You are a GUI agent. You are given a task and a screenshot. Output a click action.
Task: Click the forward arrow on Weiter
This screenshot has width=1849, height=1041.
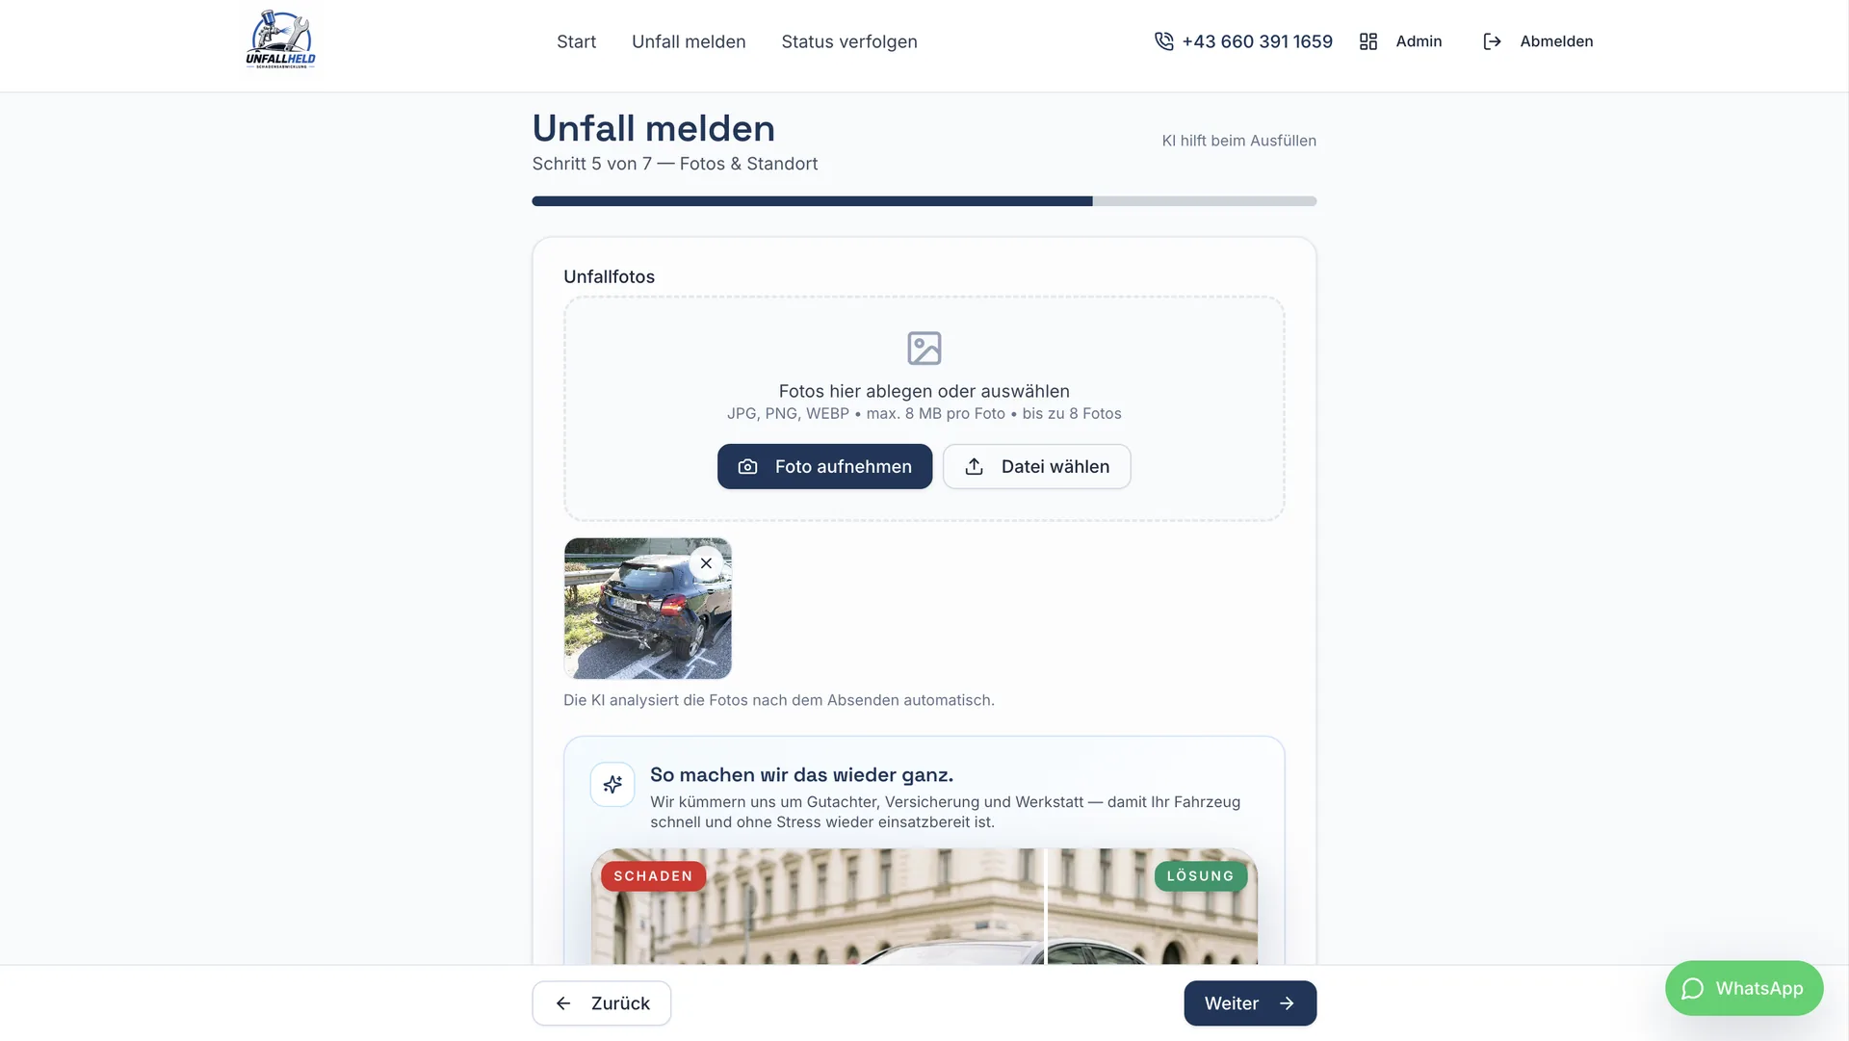pyautogui.click(x=1287, y=1003)
